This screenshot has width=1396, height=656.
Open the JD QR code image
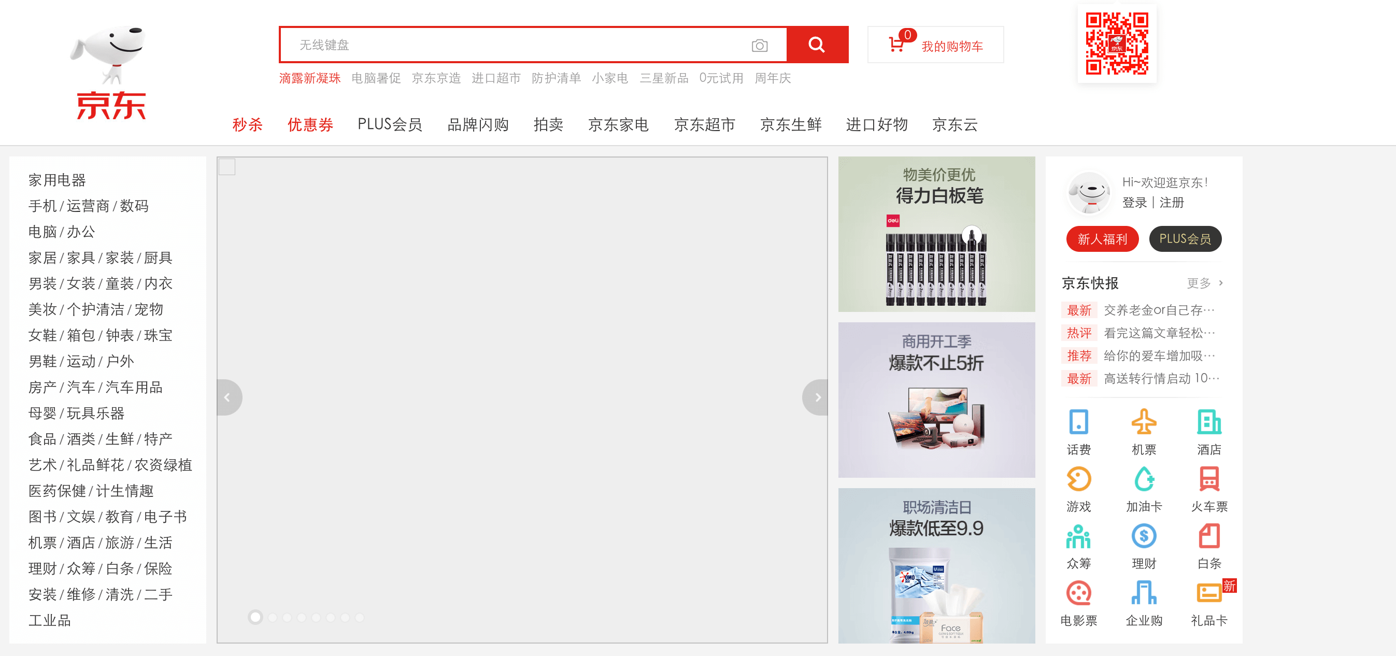[x=1117, y=44]
